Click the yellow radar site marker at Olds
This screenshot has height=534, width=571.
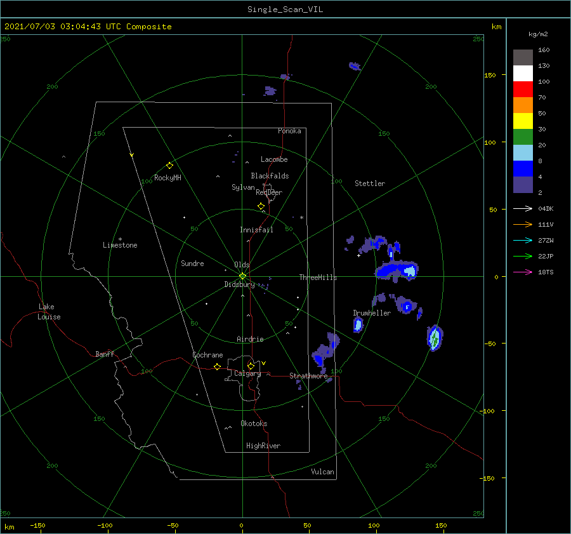242,276
